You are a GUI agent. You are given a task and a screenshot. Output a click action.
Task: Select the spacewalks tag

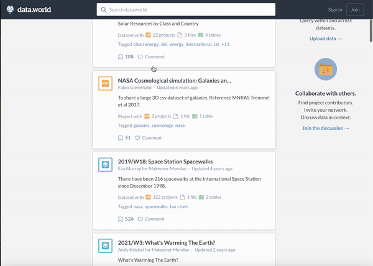(156, 206)
